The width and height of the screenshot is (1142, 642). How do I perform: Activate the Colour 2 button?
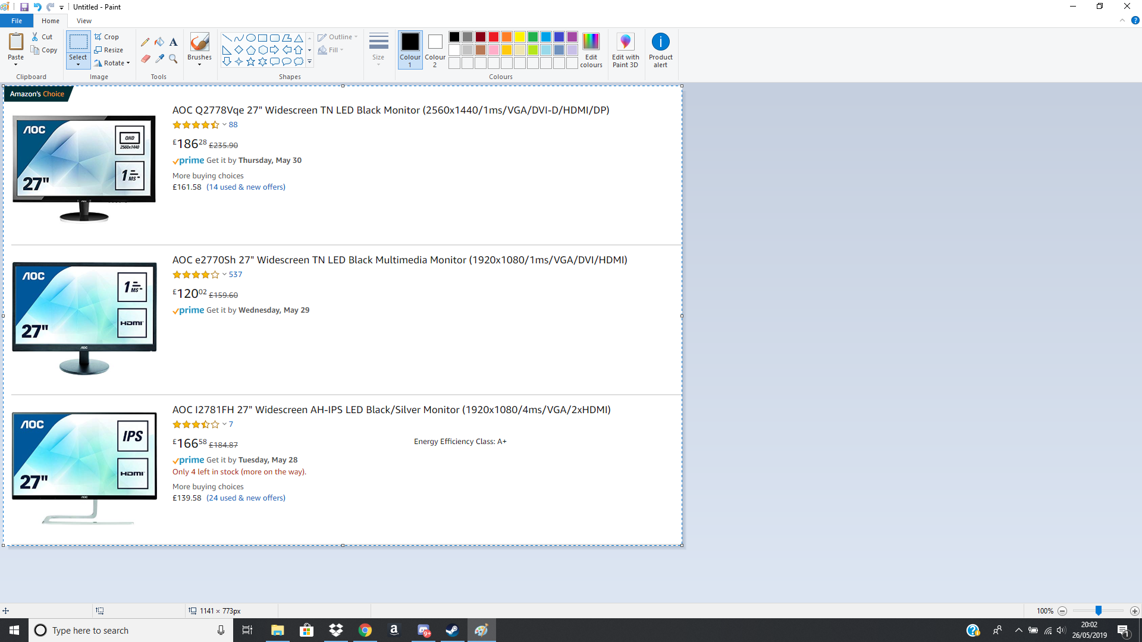pos(435,50)
